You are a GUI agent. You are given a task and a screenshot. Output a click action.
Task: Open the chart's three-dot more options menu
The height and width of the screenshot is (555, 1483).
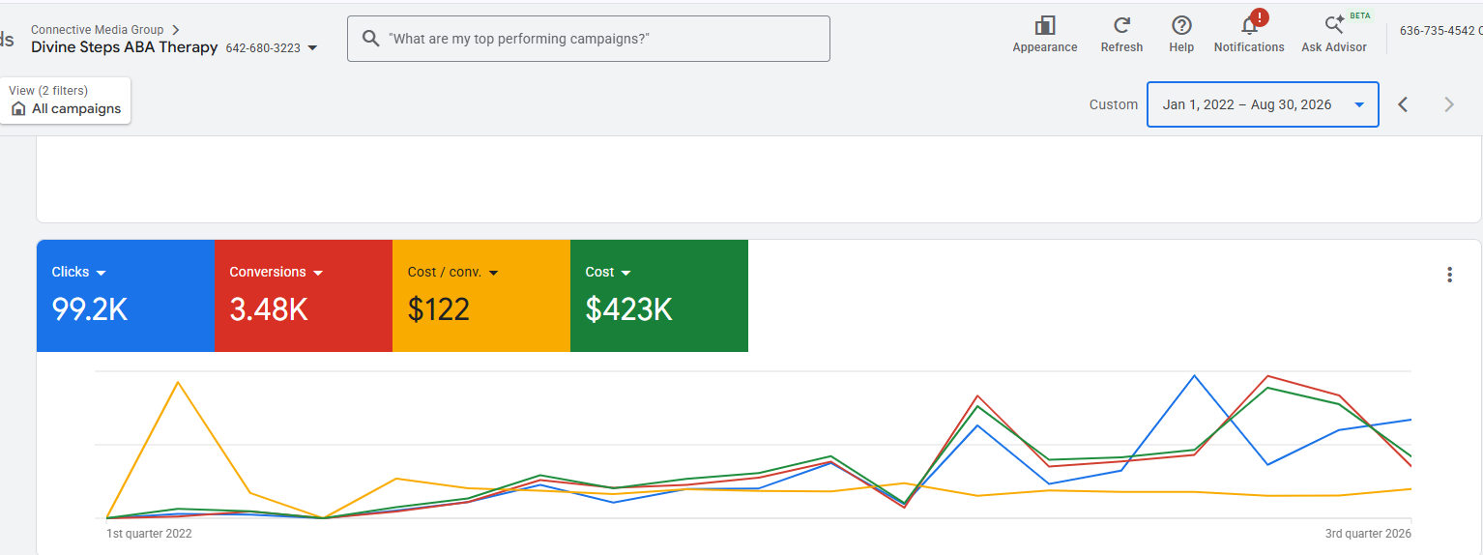coord(1449,275)
